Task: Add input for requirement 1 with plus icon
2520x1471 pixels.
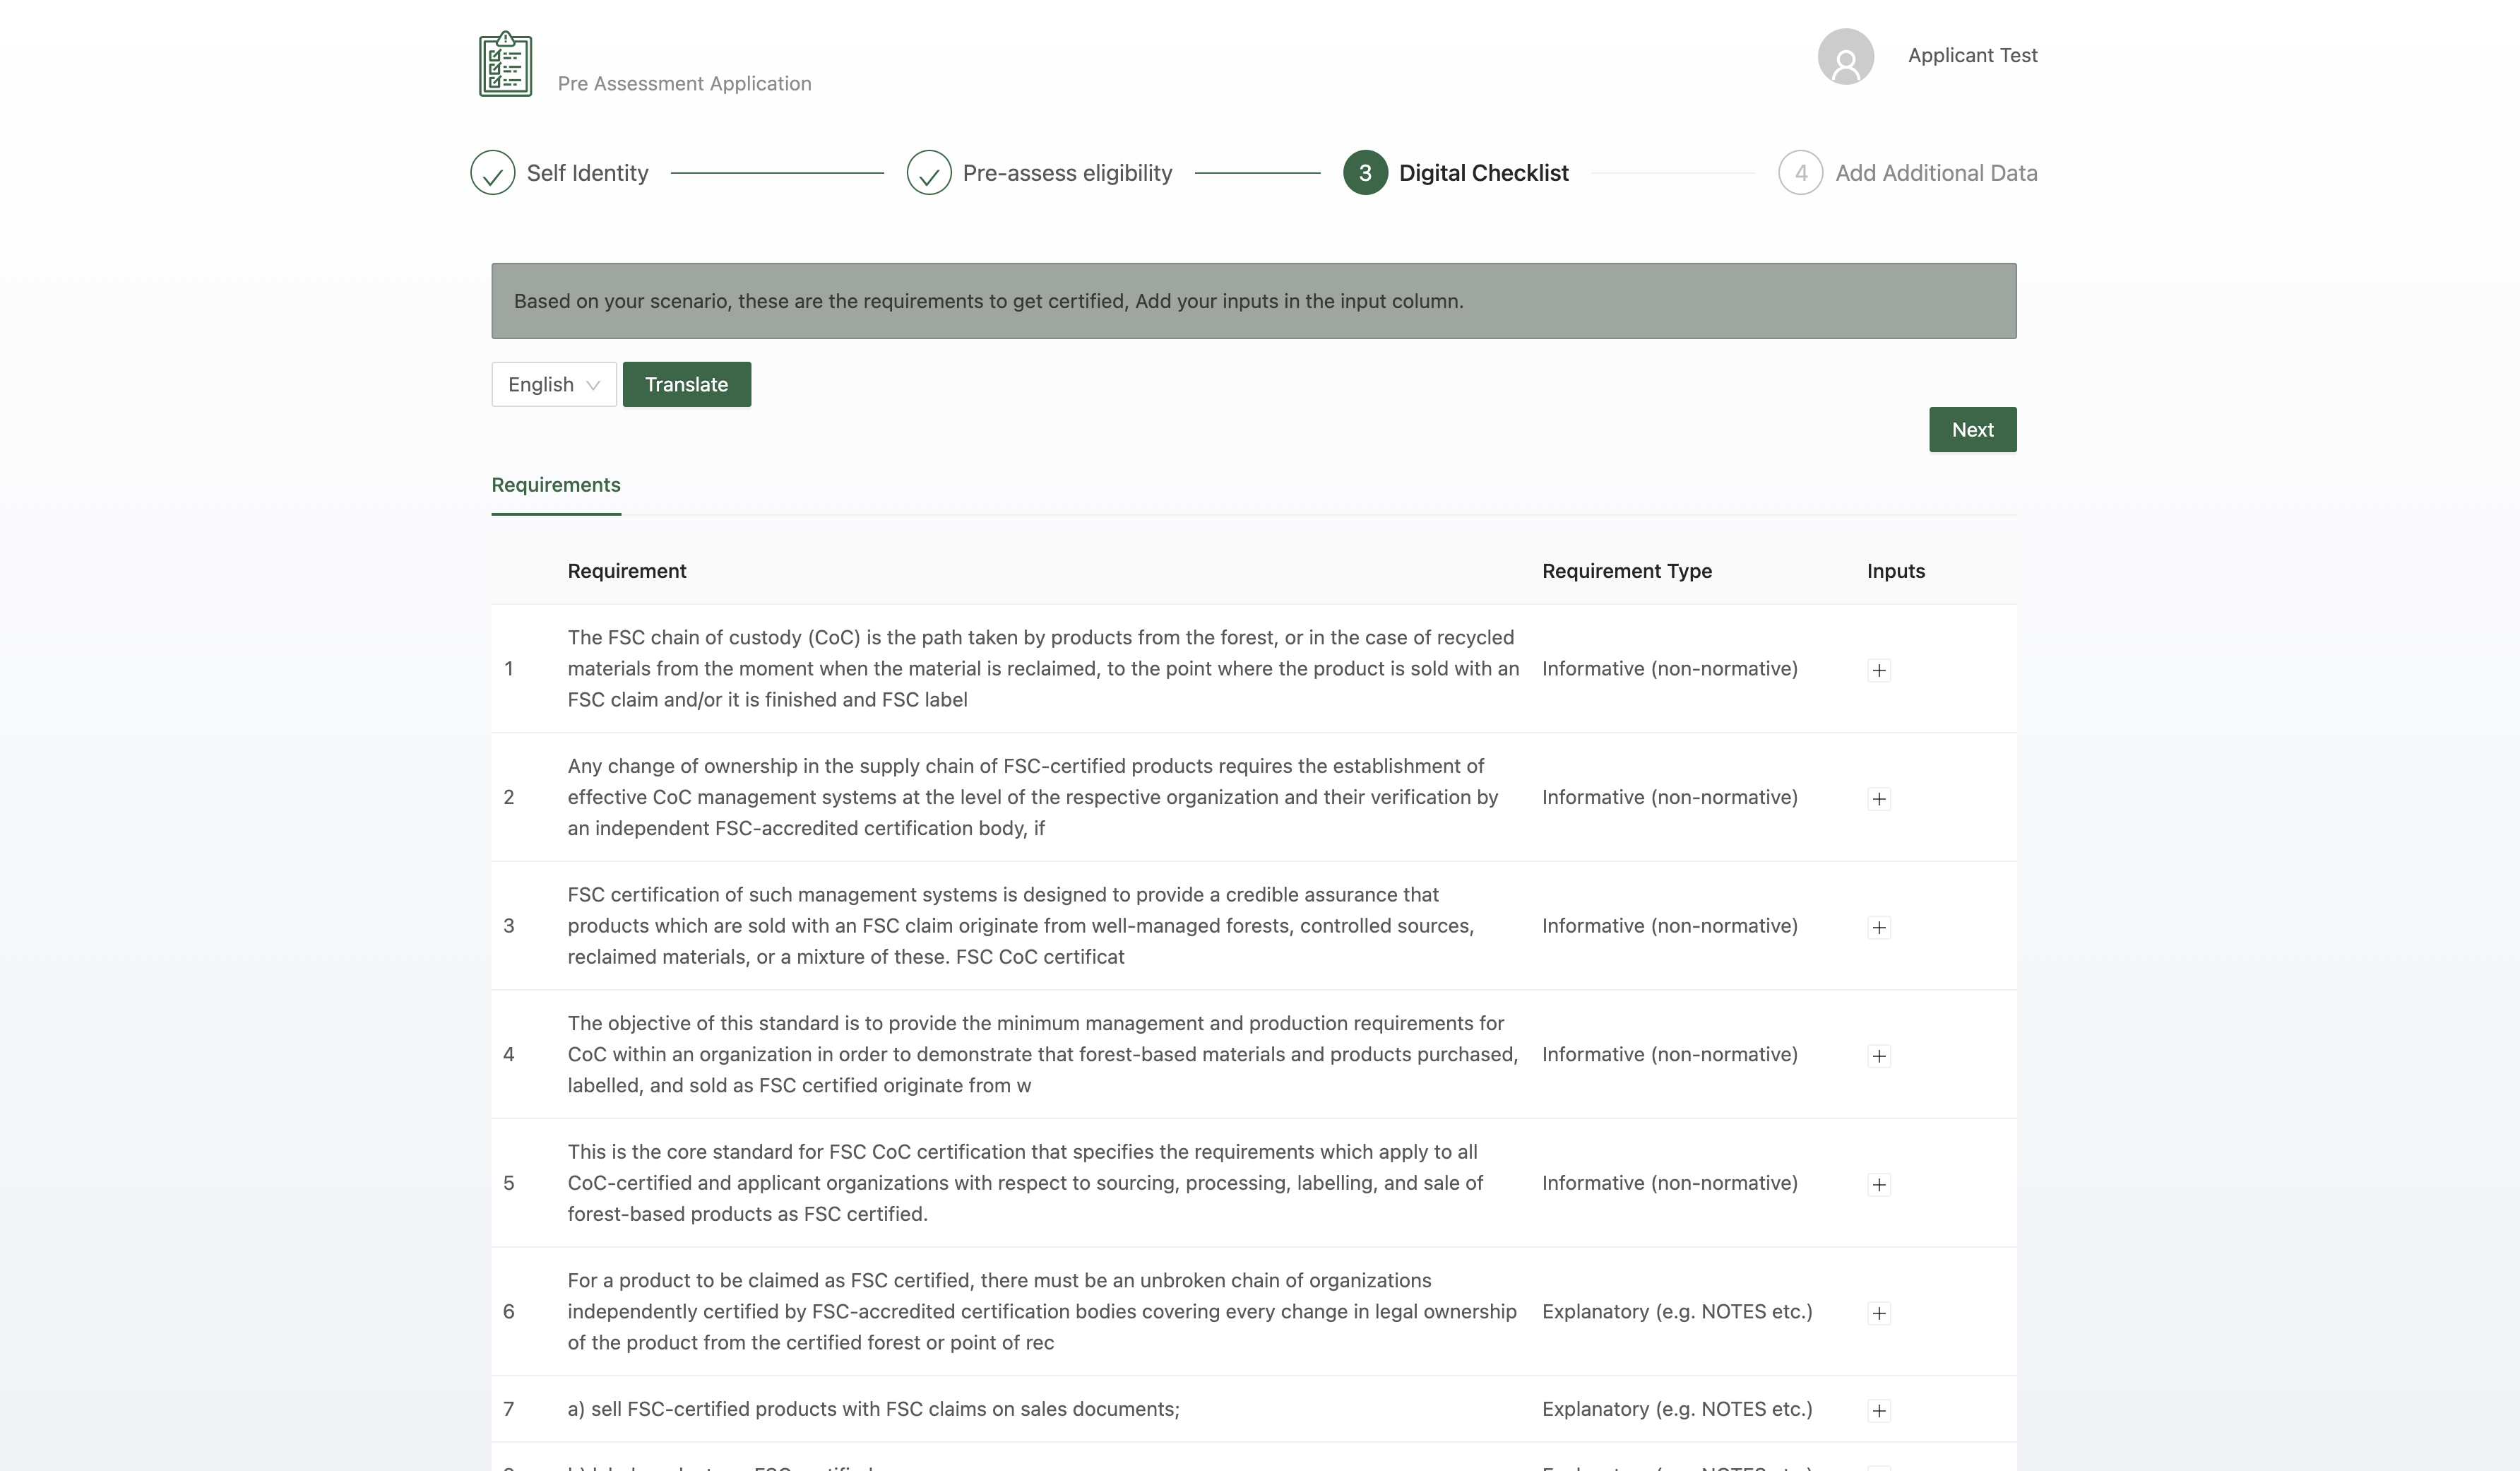Action: pos(1878,670)
